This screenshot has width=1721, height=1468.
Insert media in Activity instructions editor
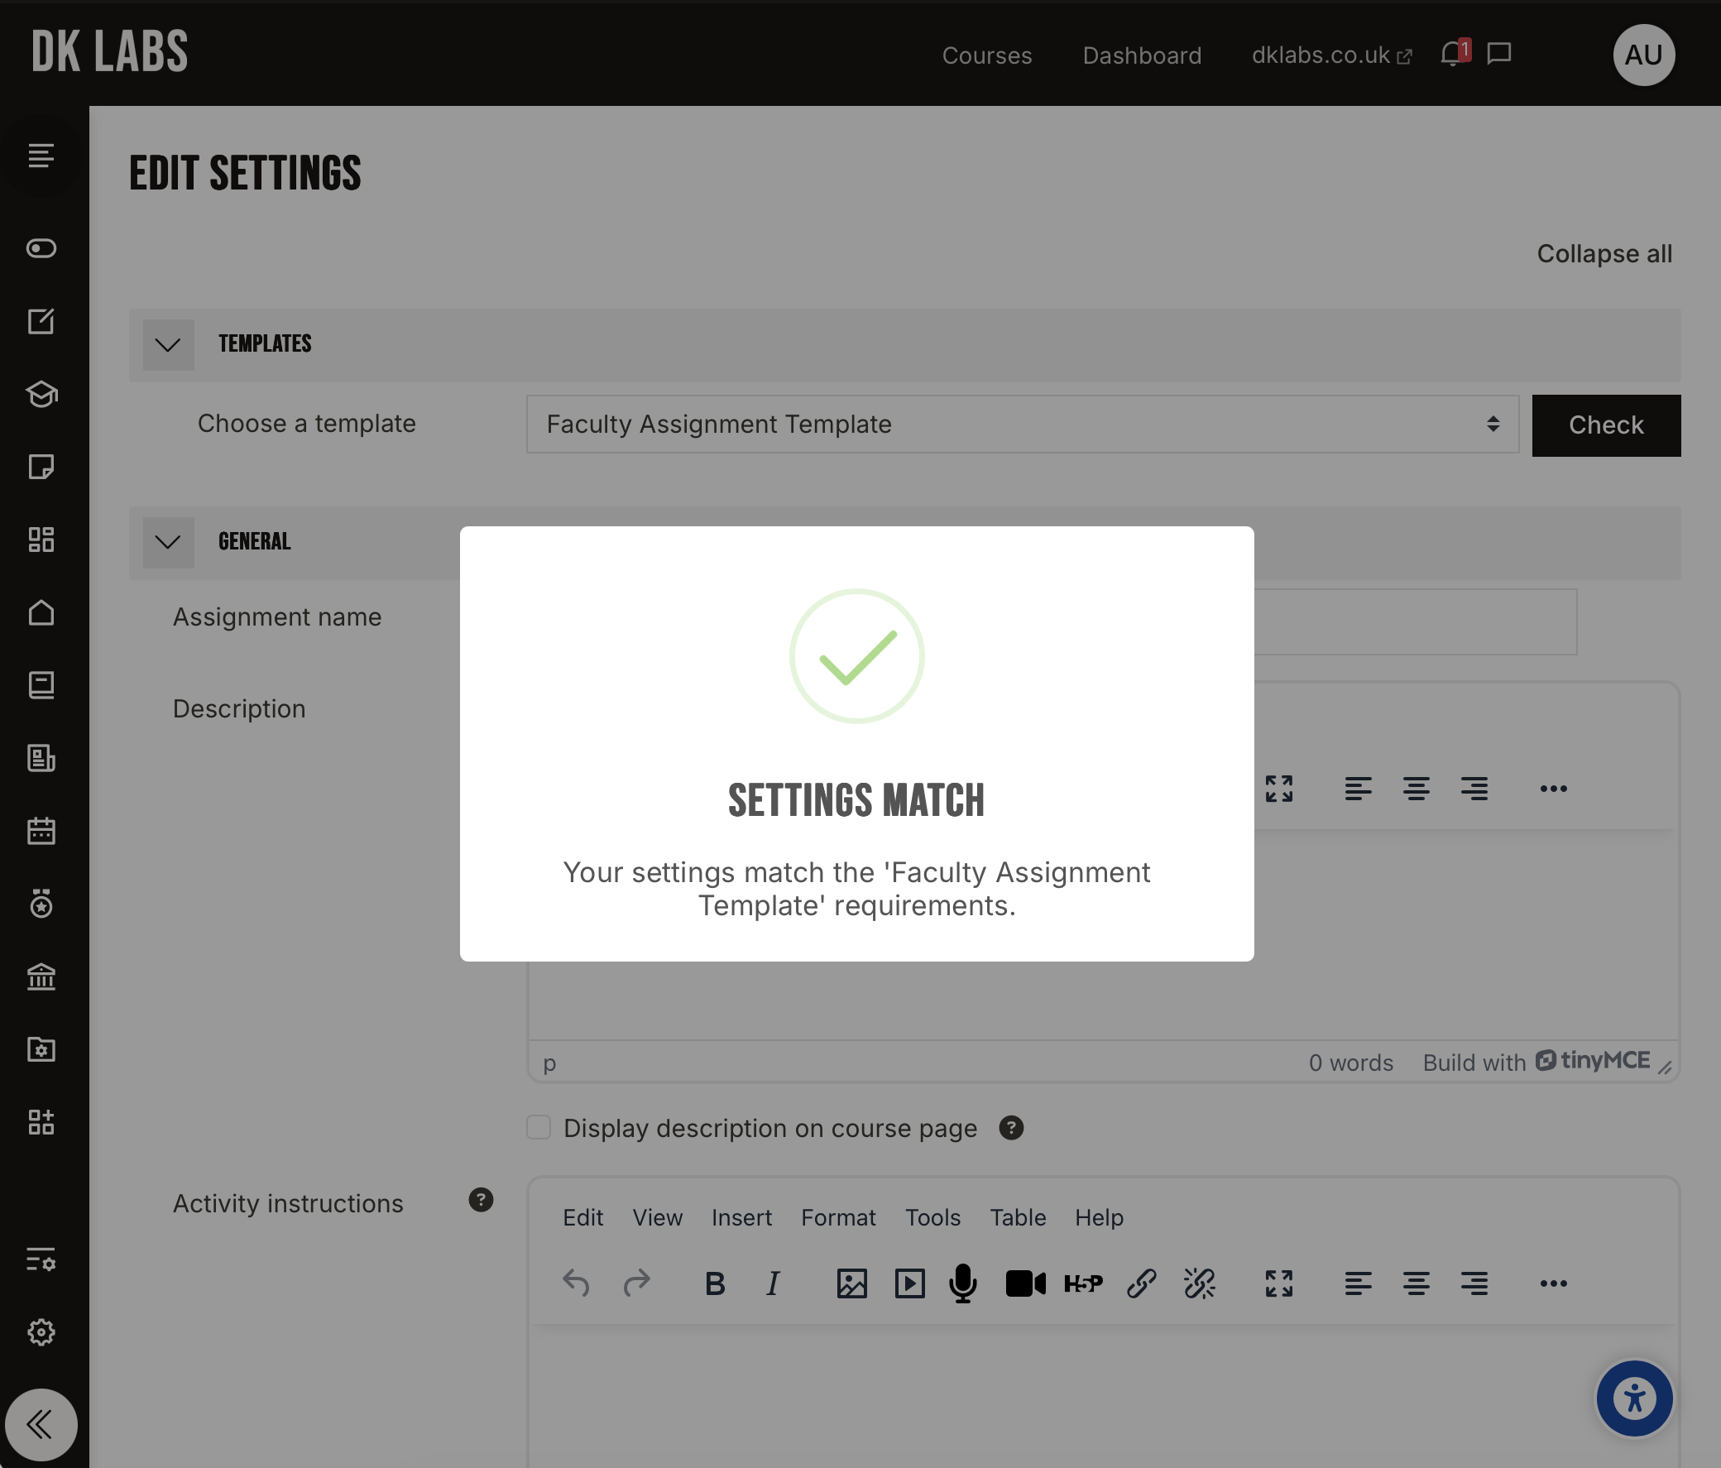[909, 1283]
